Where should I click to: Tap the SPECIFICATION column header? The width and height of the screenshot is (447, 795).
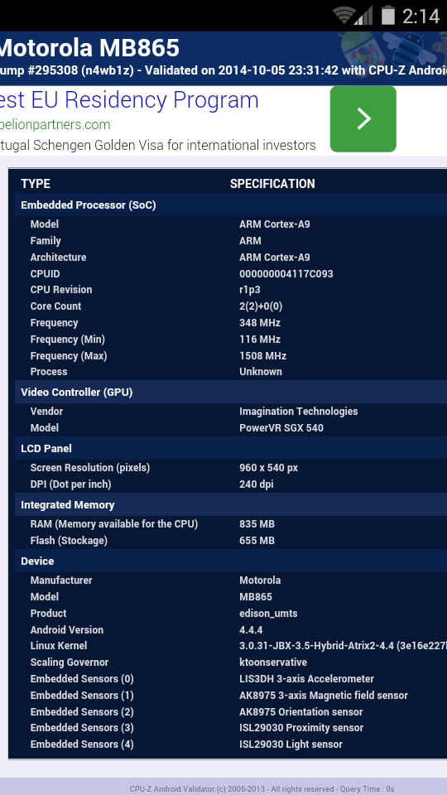point(272,184)
